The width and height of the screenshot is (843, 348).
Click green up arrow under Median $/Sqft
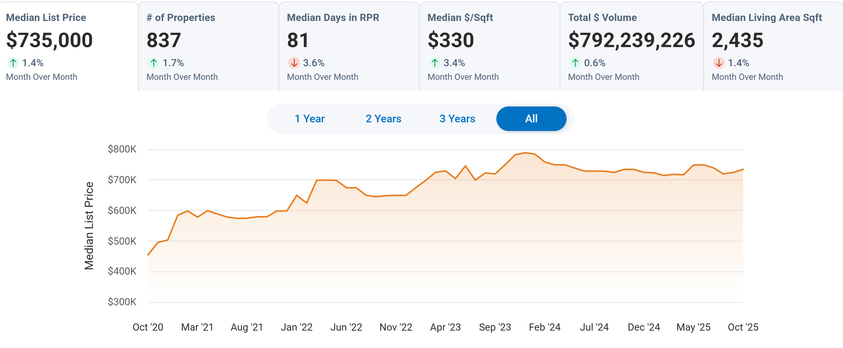click(435, 62)
